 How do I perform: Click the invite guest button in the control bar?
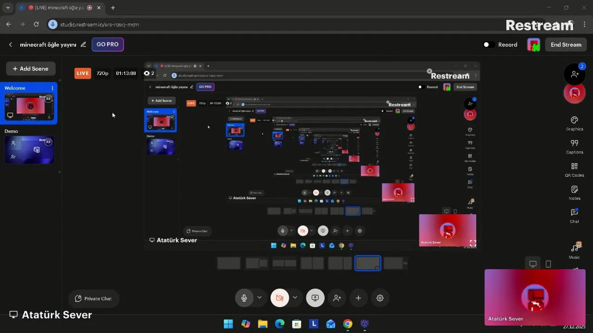tap(337, 298)
